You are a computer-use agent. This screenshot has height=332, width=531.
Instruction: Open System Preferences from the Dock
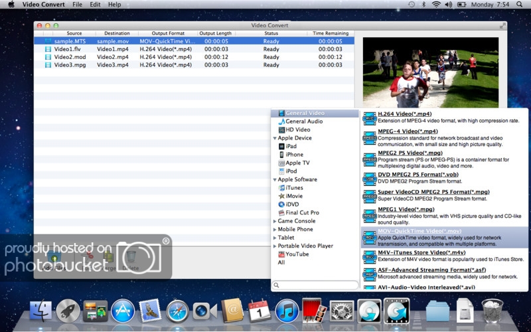coord(342,311)
